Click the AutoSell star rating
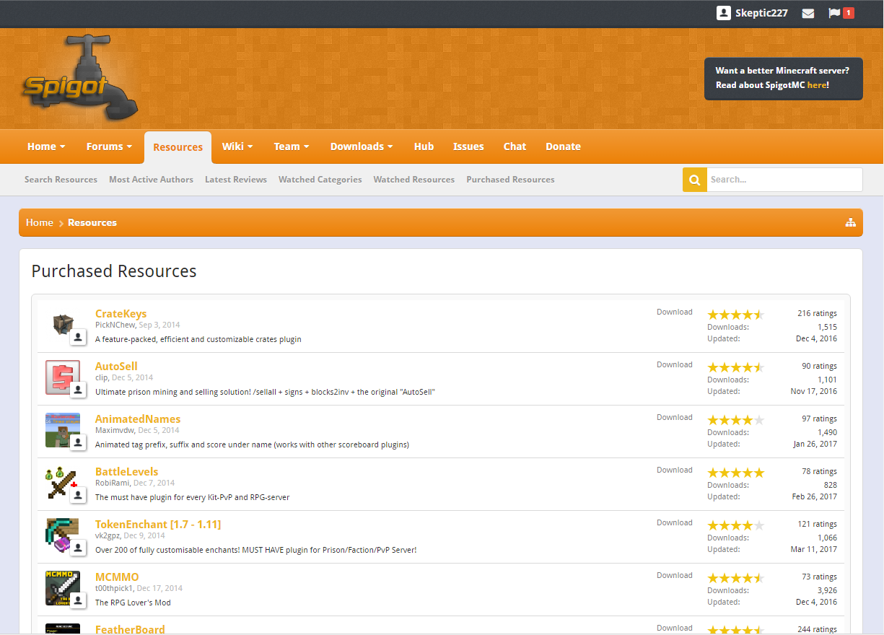This screenshot has height=635, width=884. (x=735, y=367)
